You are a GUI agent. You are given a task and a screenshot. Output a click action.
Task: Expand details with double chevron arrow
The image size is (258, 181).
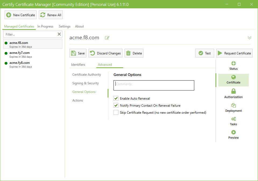point(249,38)
